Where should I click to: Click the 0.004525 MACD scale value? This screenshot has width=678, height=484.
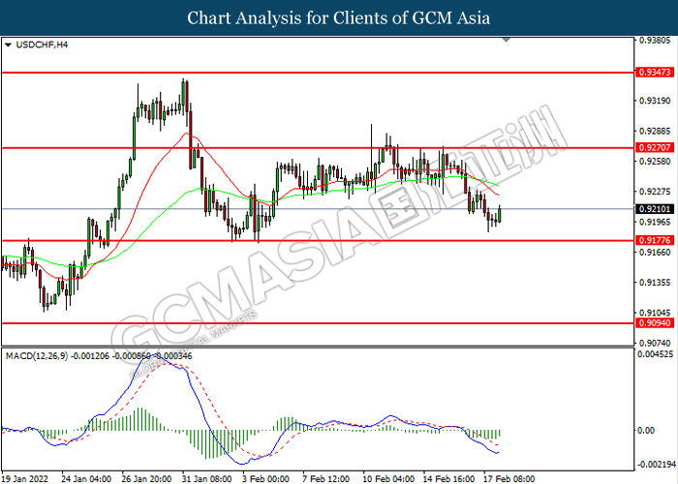656,354
